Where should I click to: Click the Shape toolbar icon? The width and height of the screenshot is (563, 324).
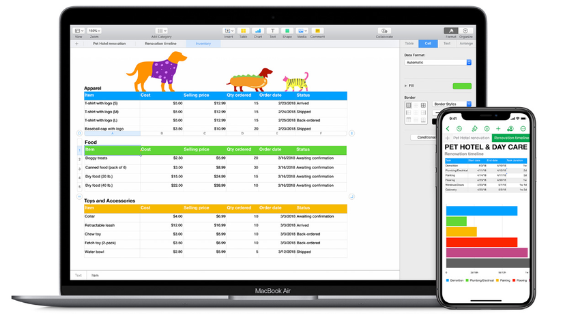287,31
